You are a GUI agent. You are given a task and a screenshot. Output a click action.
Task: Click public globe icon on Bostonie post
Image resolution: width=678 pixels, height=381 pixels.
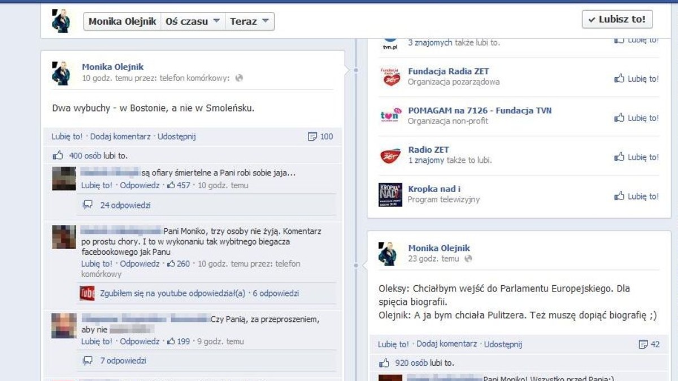[x=239, y=78]
